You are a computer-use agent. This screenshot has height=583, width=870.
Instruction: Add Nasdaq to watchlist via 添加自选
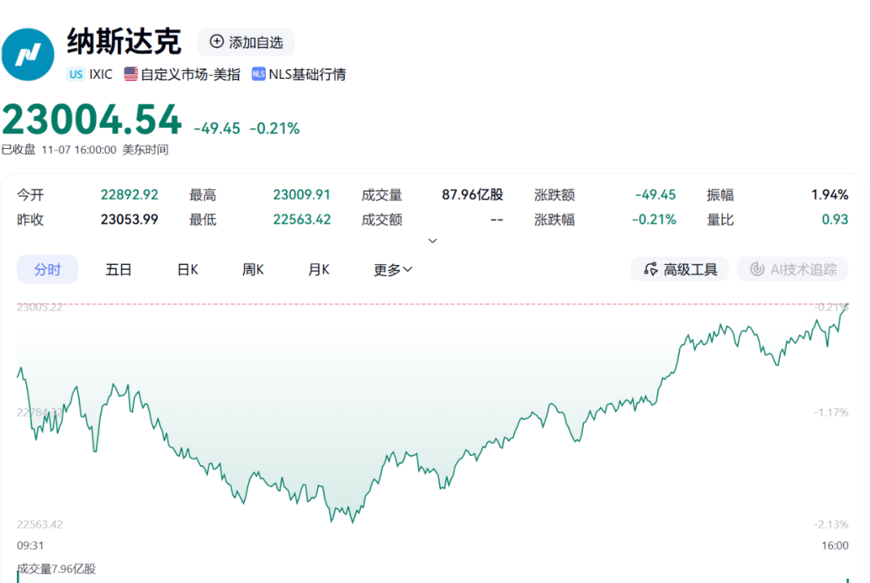click(246, 42)
